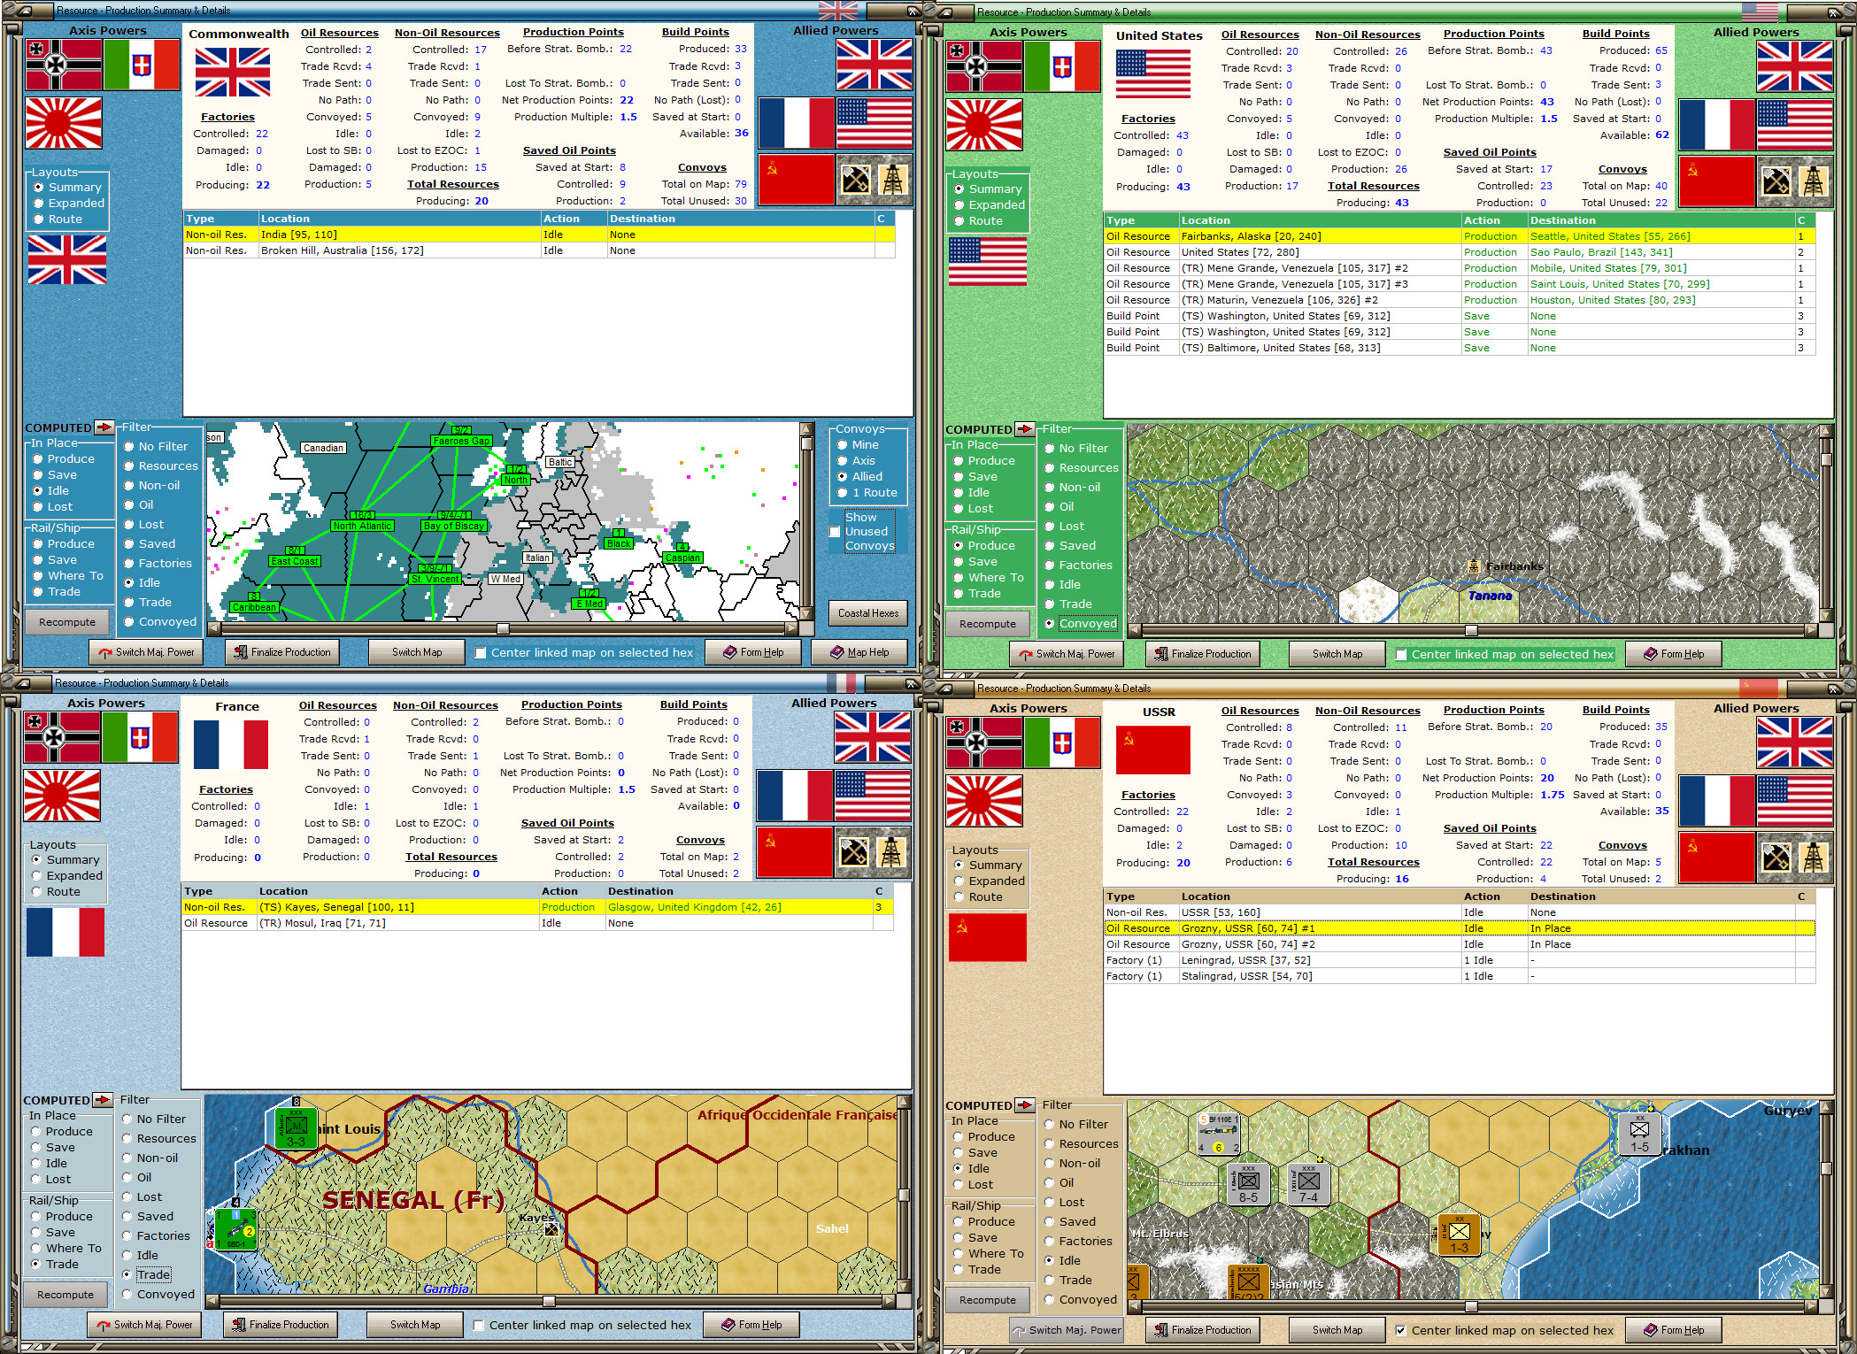Image resolution: width=1857 pixels, height=1354 pixels.
Task: Click the USSR flag in the France window
Action: [795, 852]
